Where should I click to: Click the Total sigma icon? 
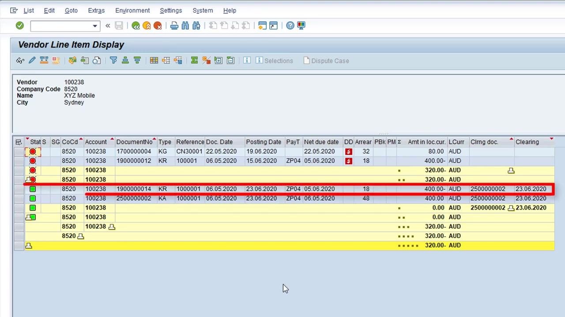(x=194, y=60)
